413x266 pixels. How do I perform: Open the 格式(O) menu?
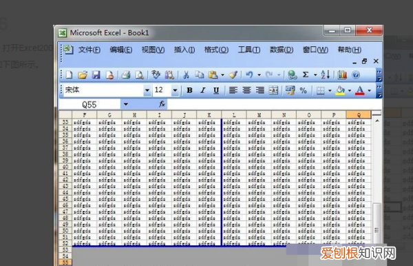point(216,50)
